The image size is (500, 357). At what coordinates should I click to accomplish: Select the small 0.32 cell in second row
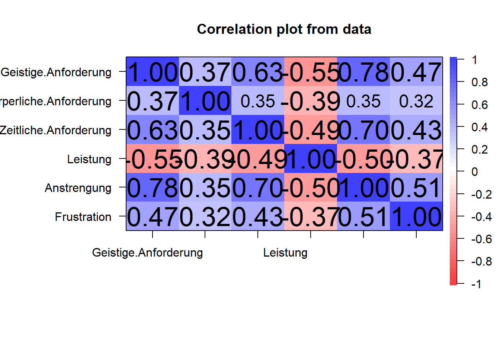(x=416, y=101)
